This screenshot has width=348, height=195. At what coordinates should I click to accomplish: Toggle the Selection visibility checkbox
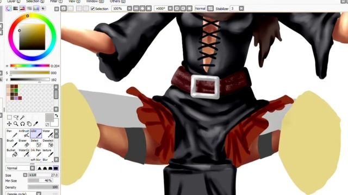pos(93,9)
